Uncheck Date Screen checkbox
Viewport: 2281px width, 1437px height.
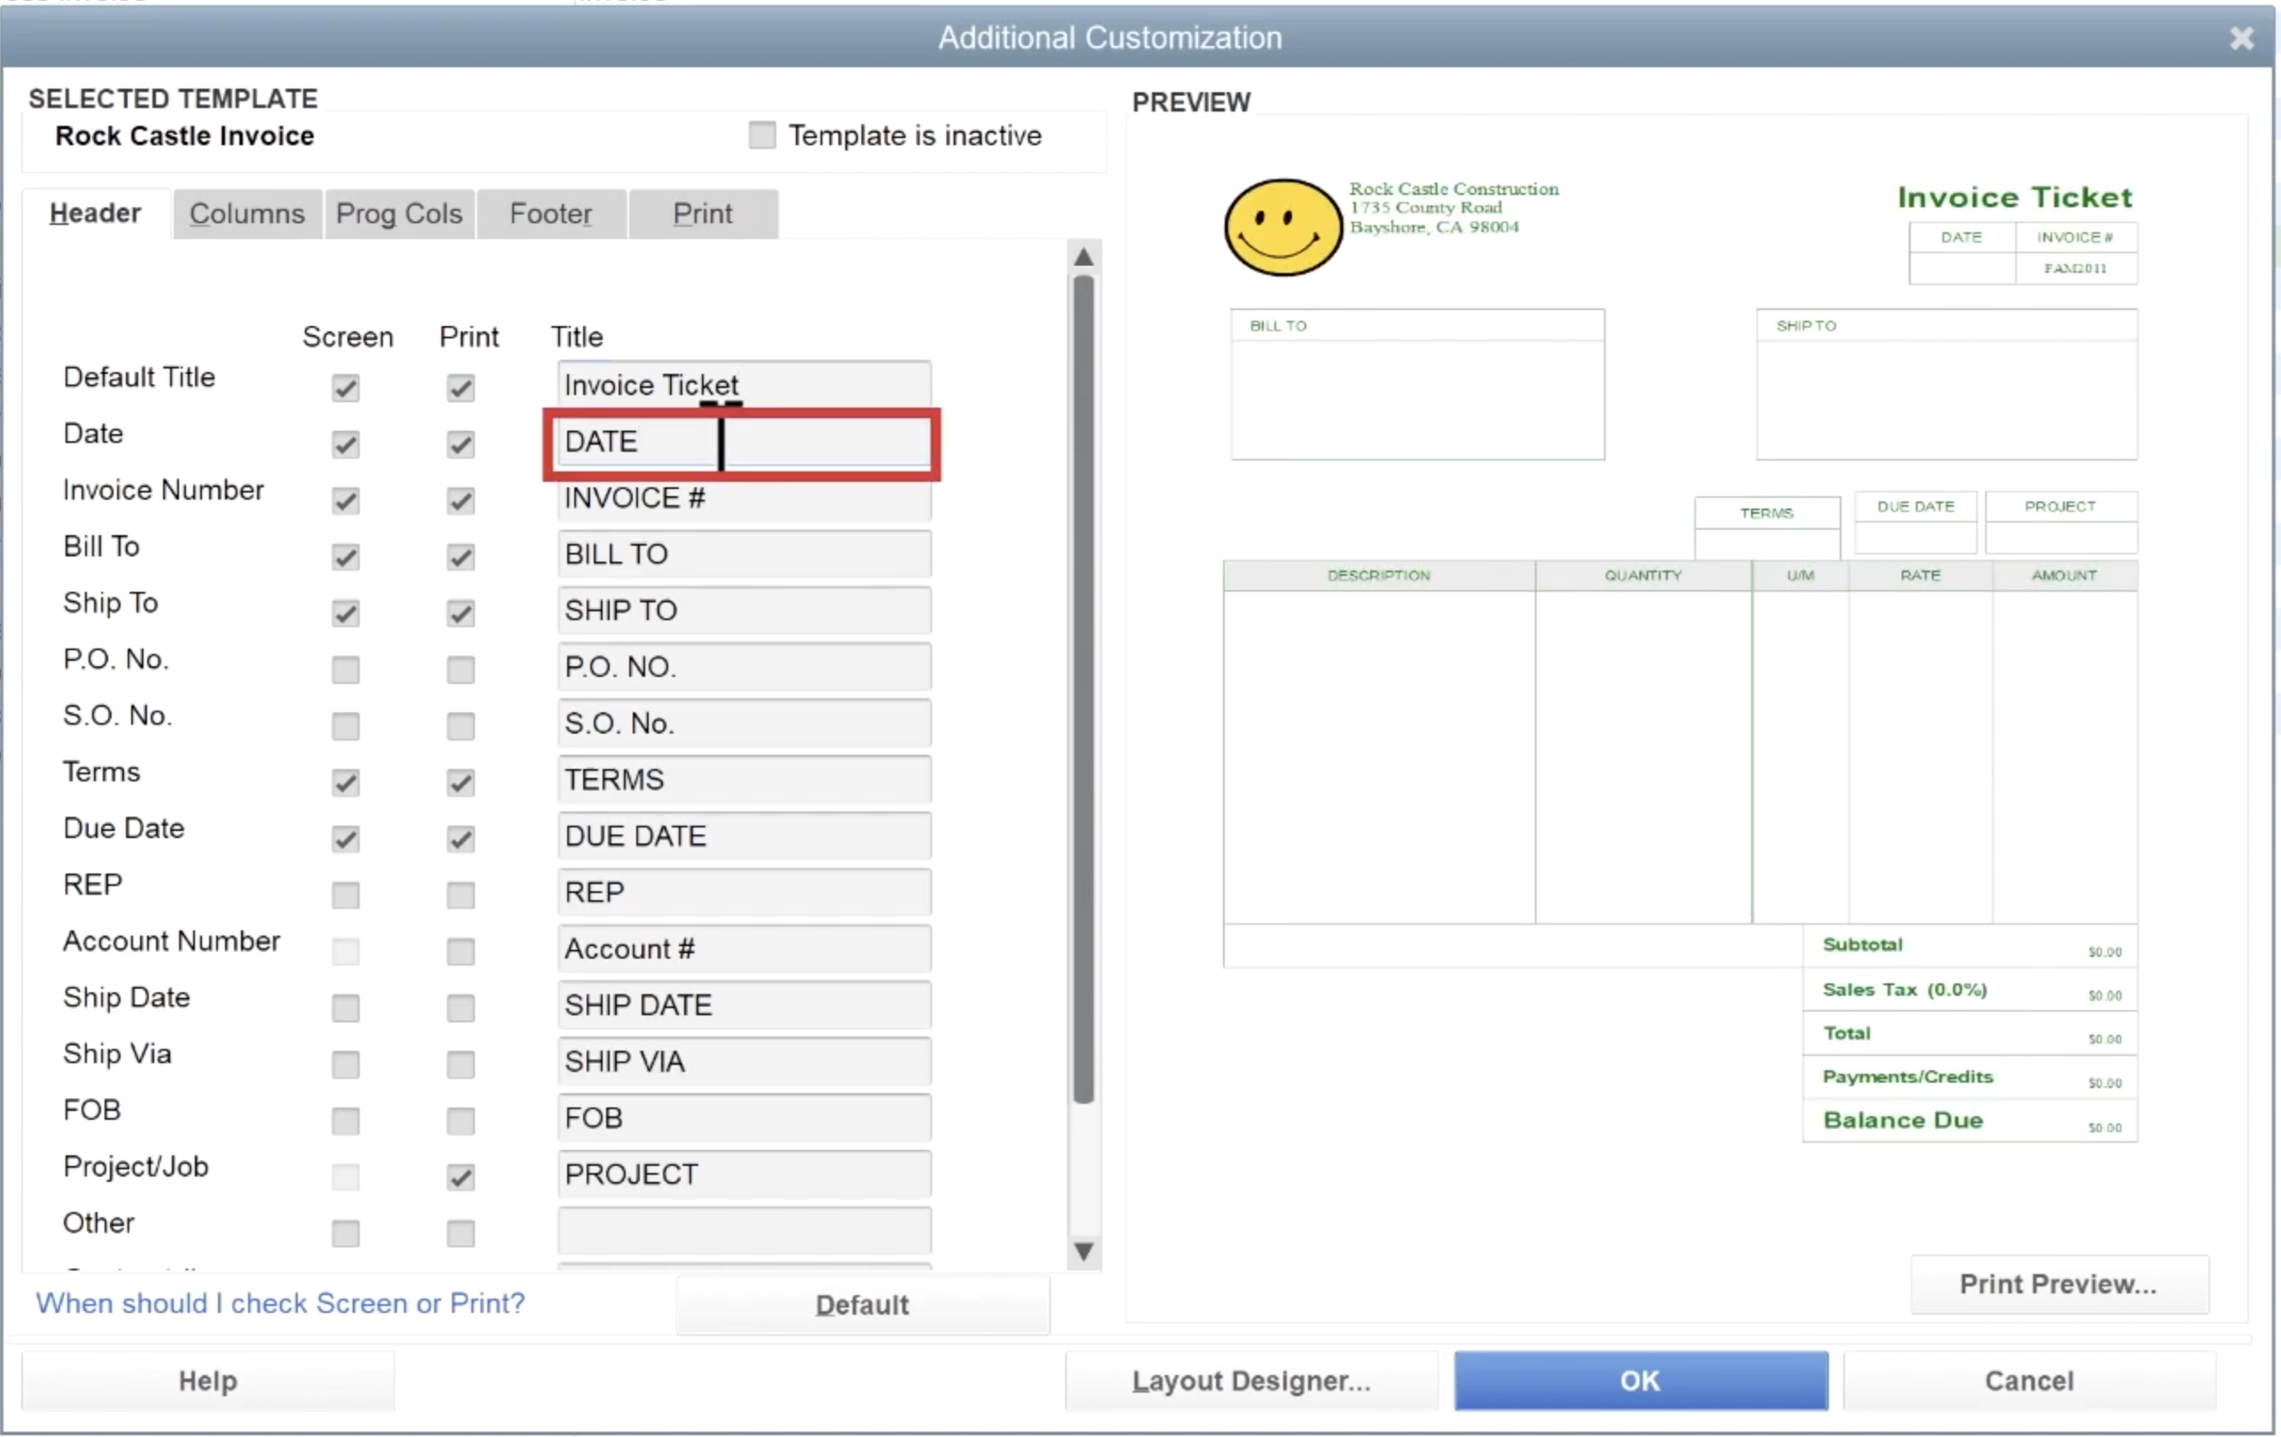coord(346,444)
